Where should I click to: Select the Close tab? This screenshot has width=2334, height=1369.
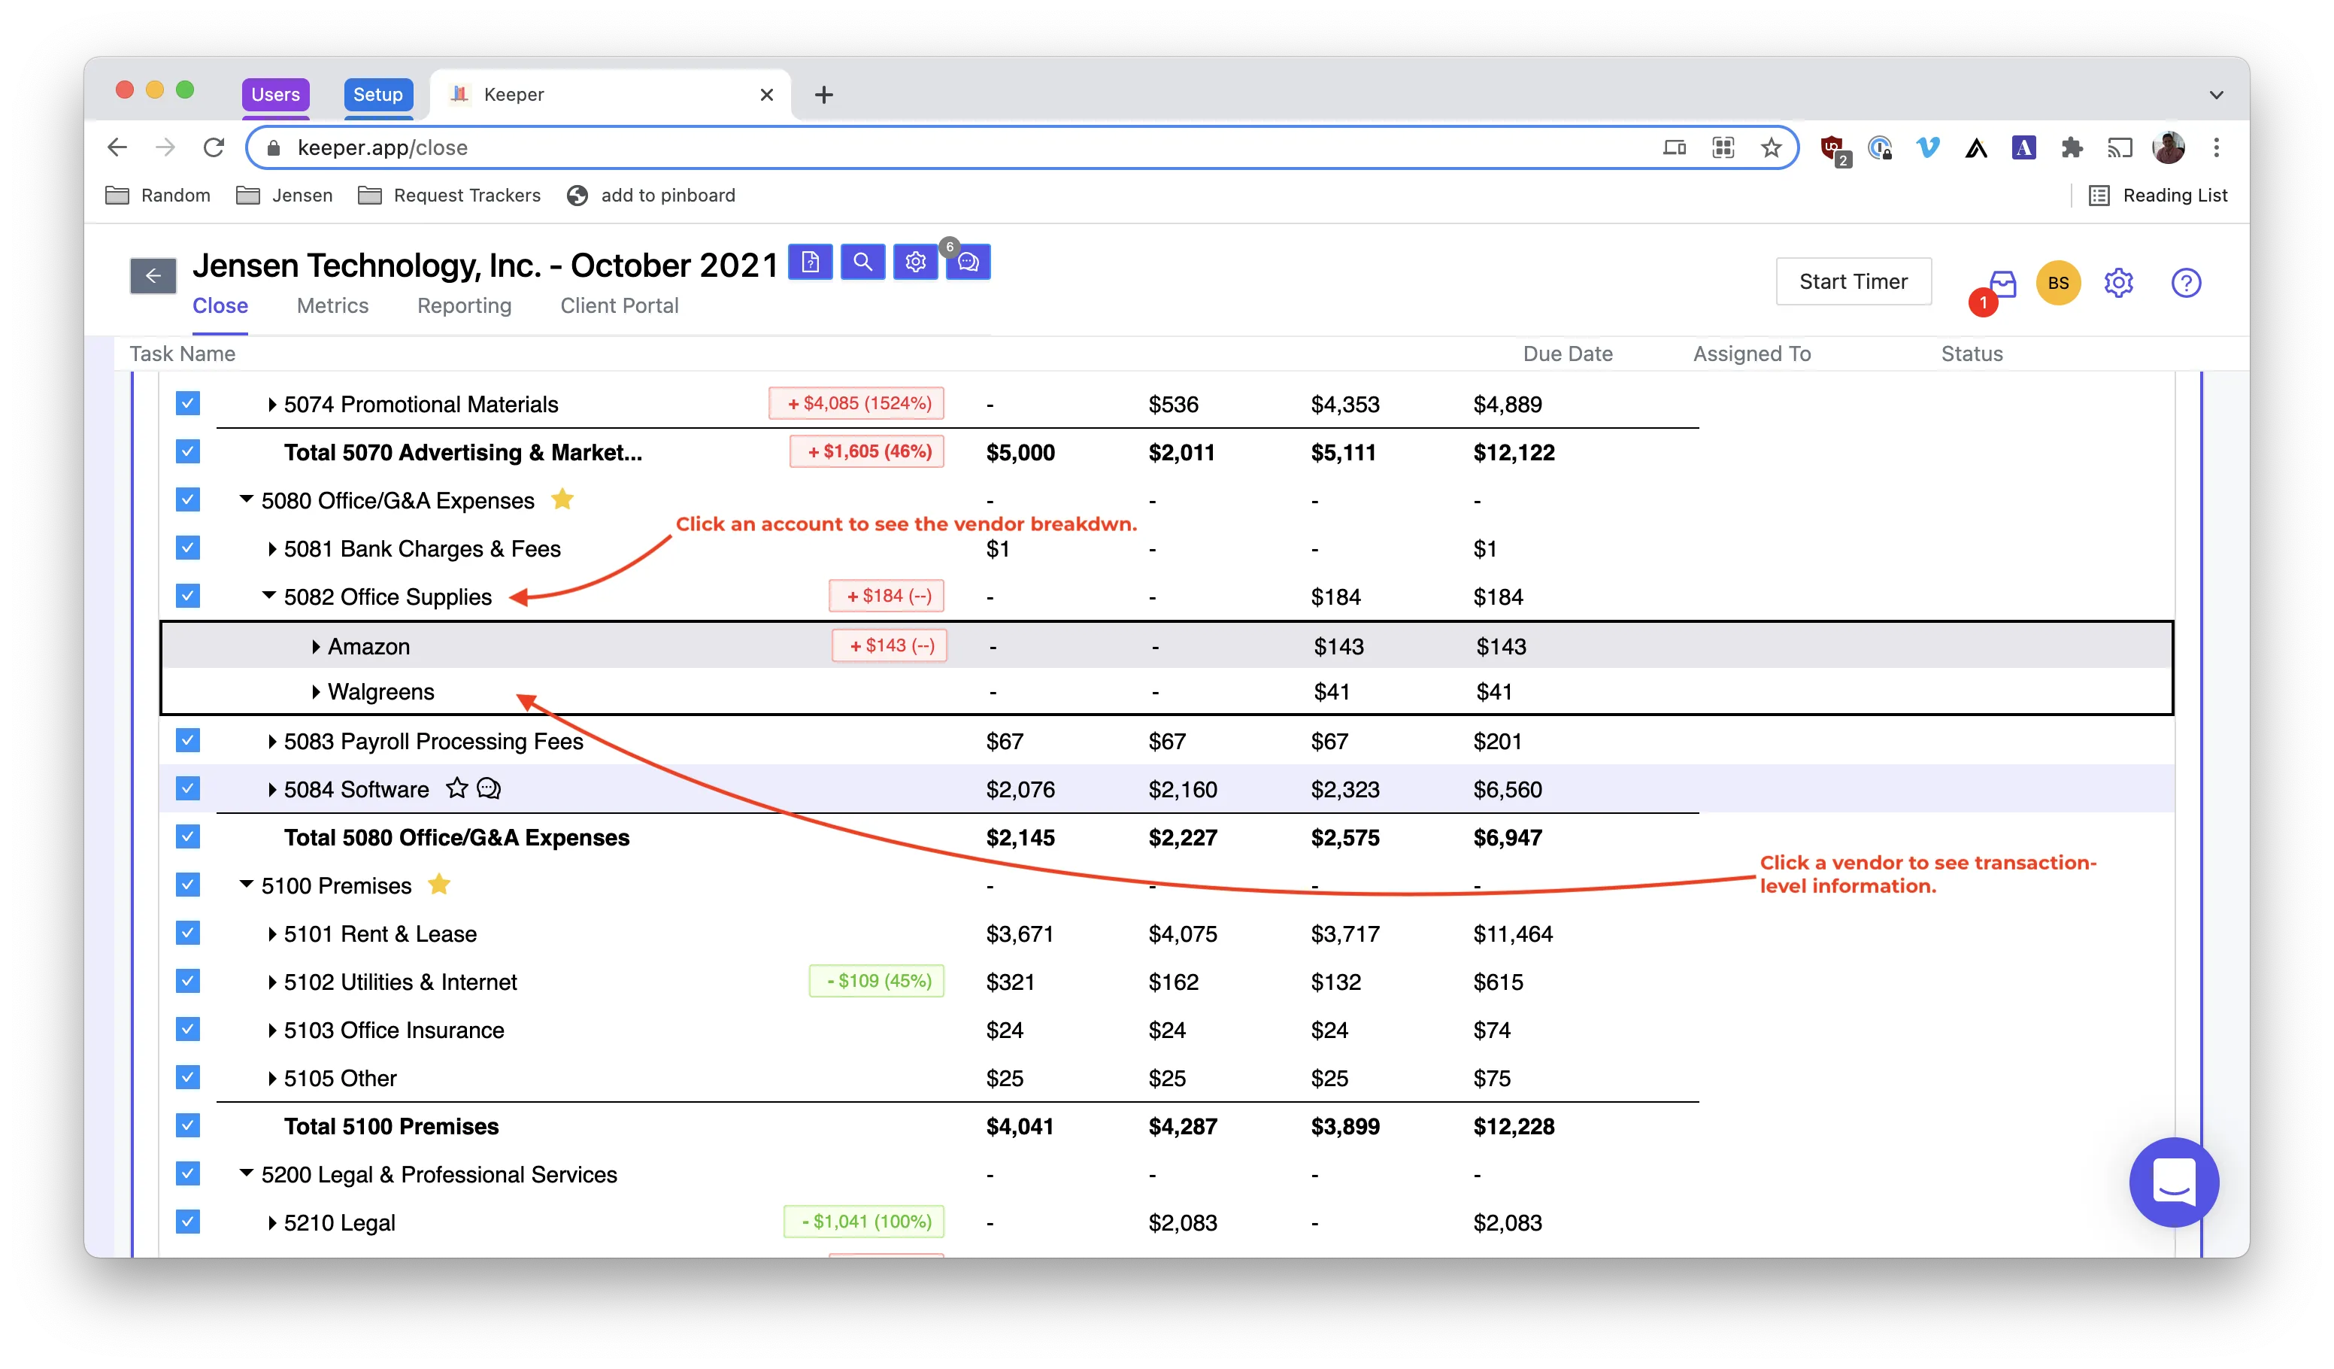pos(220,305)
